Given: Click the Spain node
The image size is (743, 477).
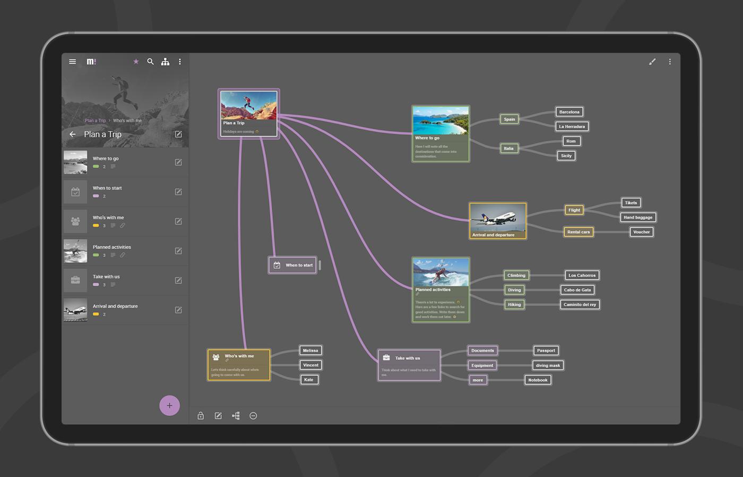Looking at the screenshot, I should pyautogui.click(x=509, y=119).
